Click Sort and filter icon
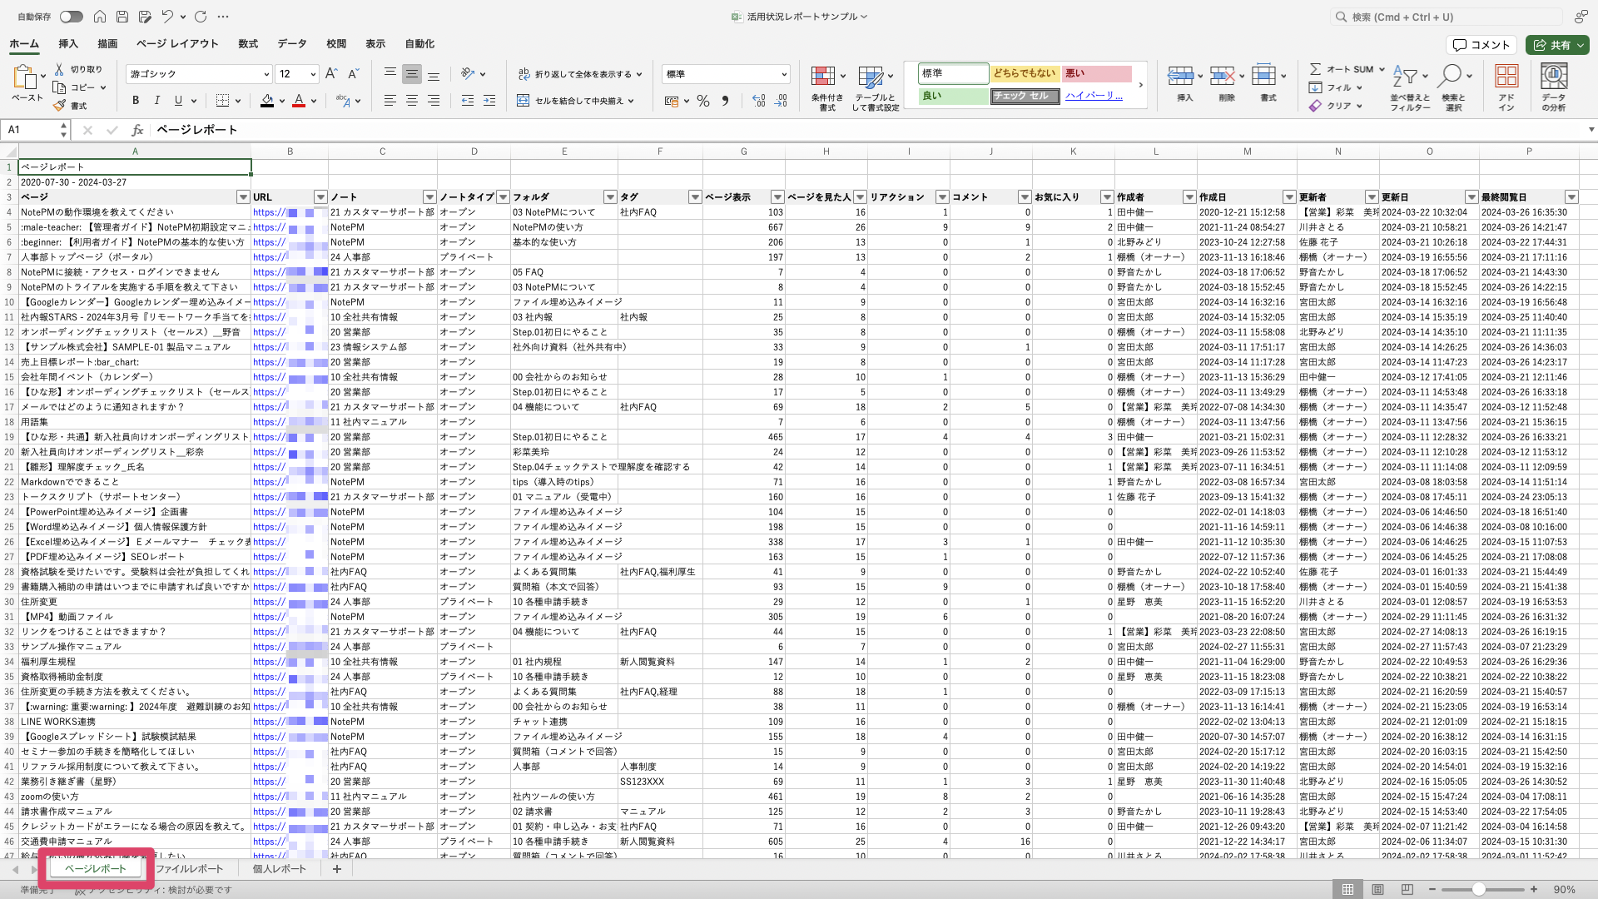 [1405, 77]
